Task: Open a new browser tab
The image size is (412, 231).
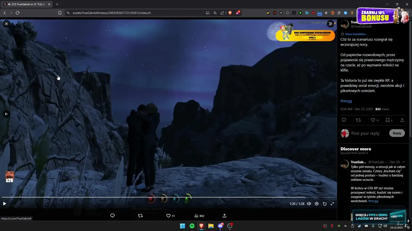Action: (57, 4)
